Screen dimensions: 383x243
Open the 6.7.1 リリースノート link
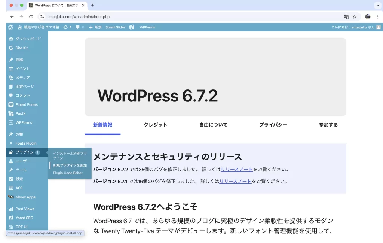click(235, 181)
